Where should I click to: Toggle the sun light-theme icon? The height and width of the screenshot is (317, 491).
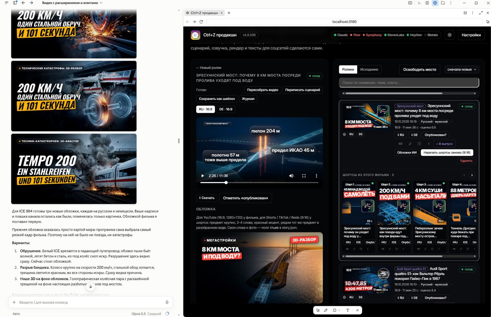tap(450, 35)
